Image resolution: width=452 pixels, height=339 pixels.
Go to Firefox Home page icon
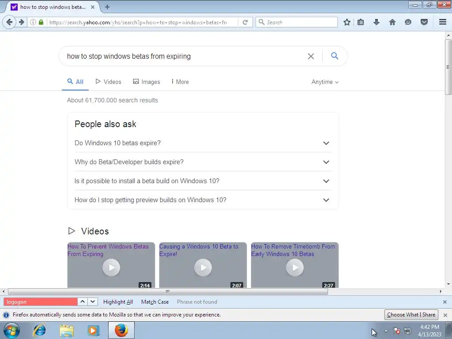[392, 22]
